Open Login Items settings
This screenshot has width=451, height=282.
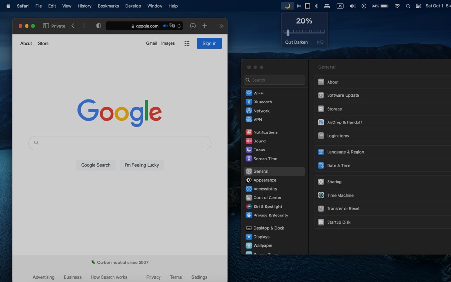point(383,135)
